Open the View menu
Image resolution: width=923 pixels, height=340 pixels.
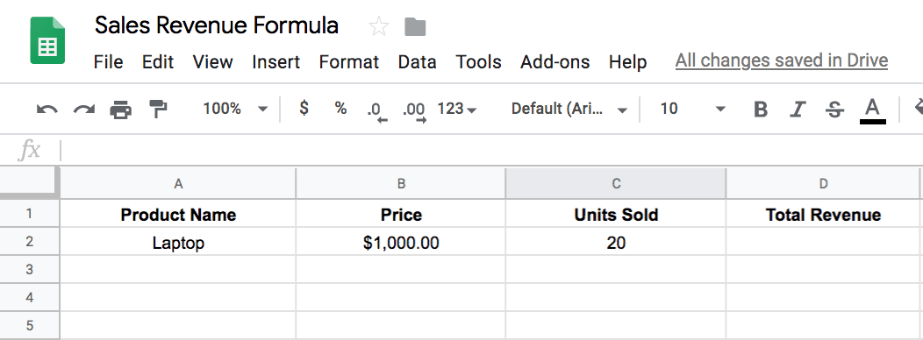pos(212,61)
